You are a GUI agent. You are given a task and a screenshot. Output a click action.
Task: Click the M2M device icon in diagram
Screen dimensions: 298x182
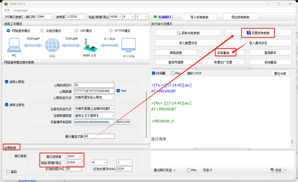pos(89,46)
